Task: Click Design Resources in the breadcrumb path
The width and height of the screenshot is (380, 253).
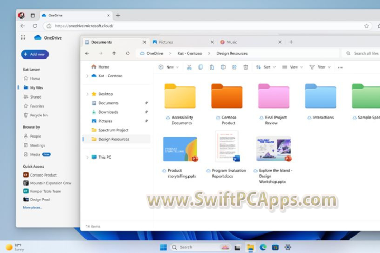Action: click(232, 54)
